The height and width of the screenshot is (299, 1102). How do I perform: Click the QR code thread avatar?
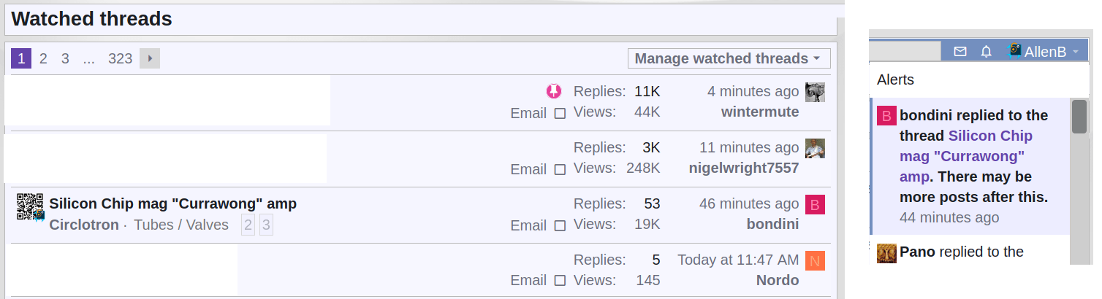31,207
